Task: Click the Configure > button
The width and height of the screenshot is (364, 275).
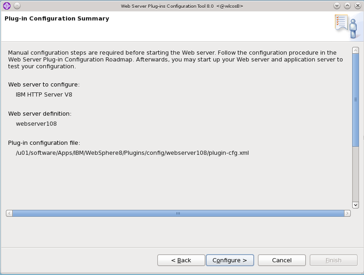Action: [230, 260]
